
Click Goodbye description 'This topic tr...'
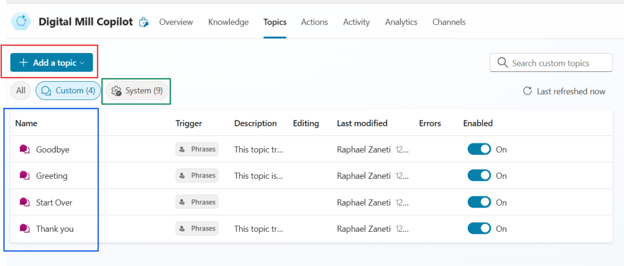[259, 149]
